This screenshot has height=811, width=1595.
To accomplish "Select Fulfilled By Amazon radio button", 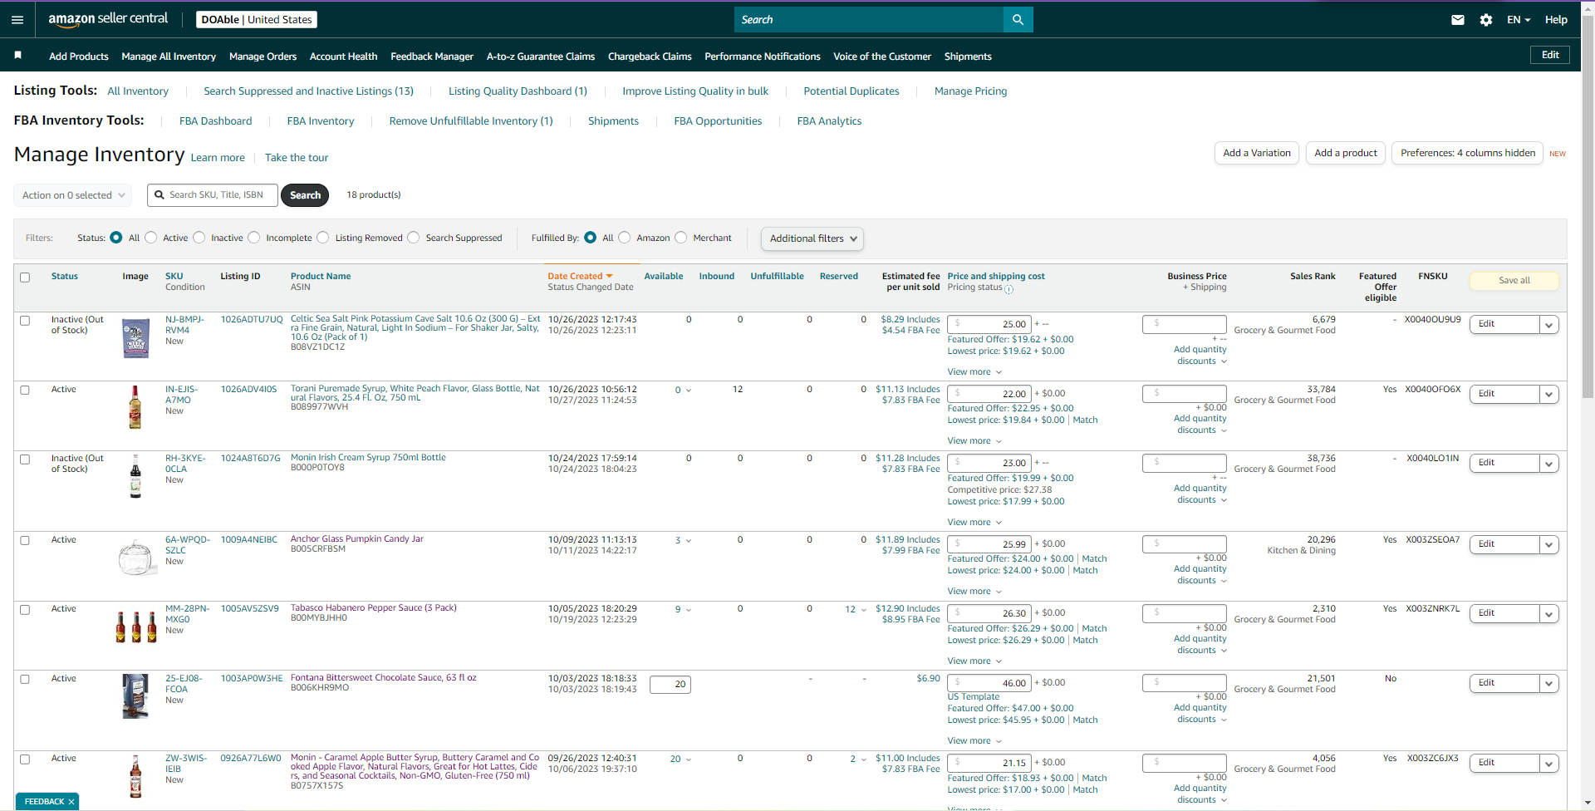I will (x=625, y=238).
